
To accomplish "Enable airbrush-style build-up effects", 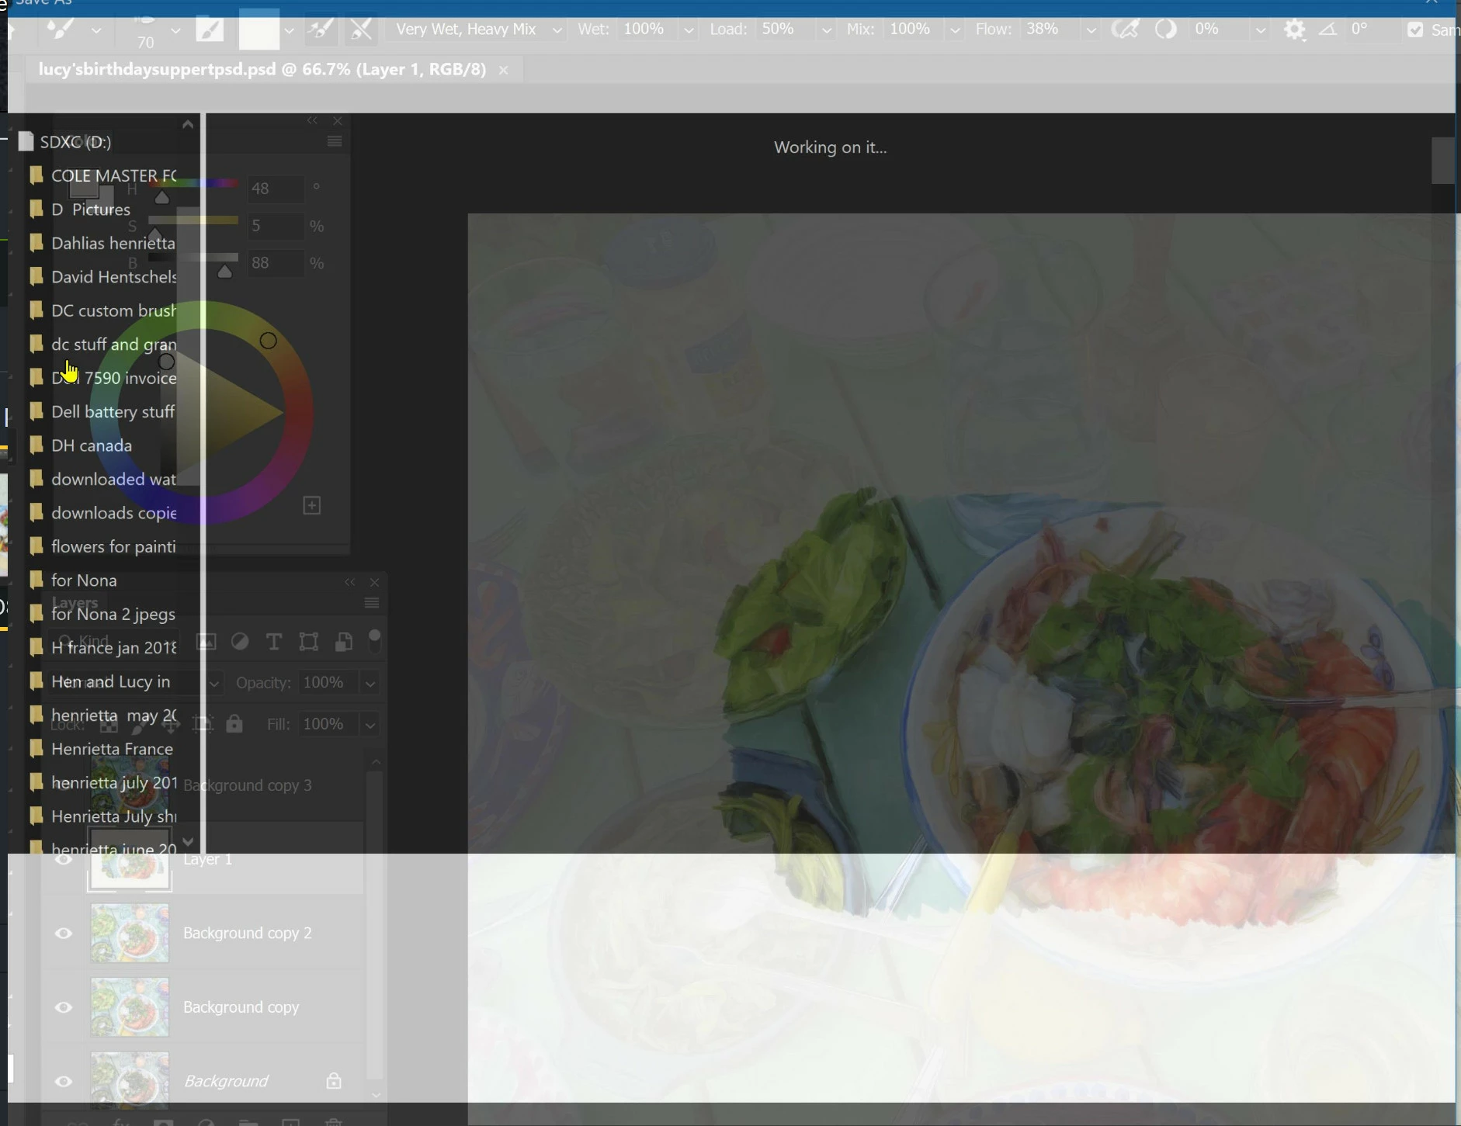I will [1125, 30].
